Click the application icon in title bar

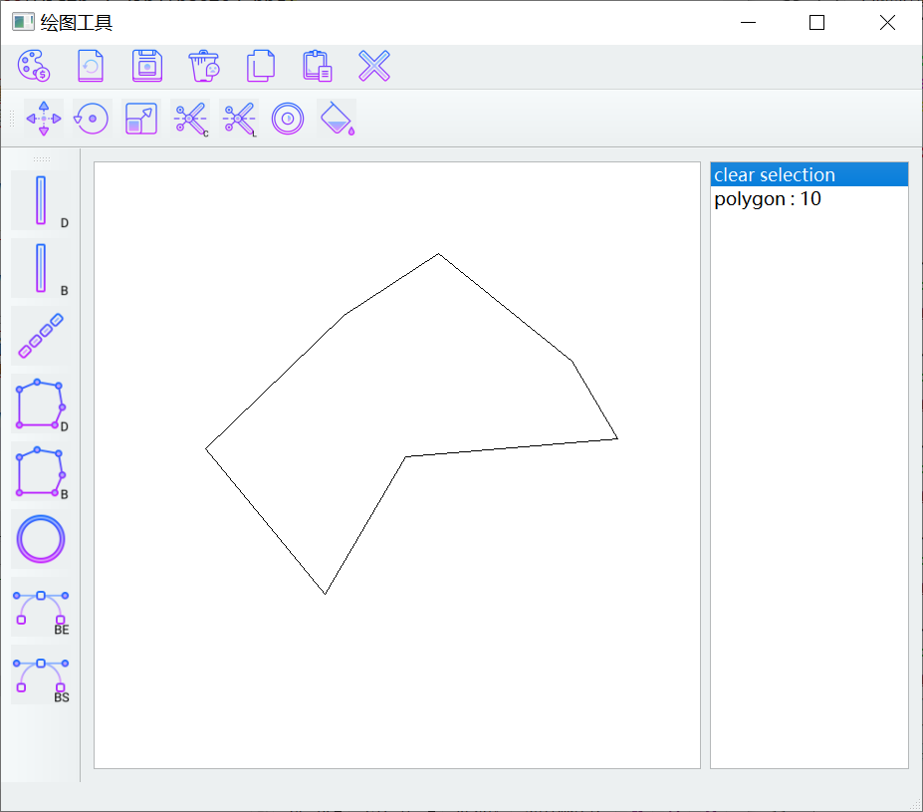(x=23, y=22)
